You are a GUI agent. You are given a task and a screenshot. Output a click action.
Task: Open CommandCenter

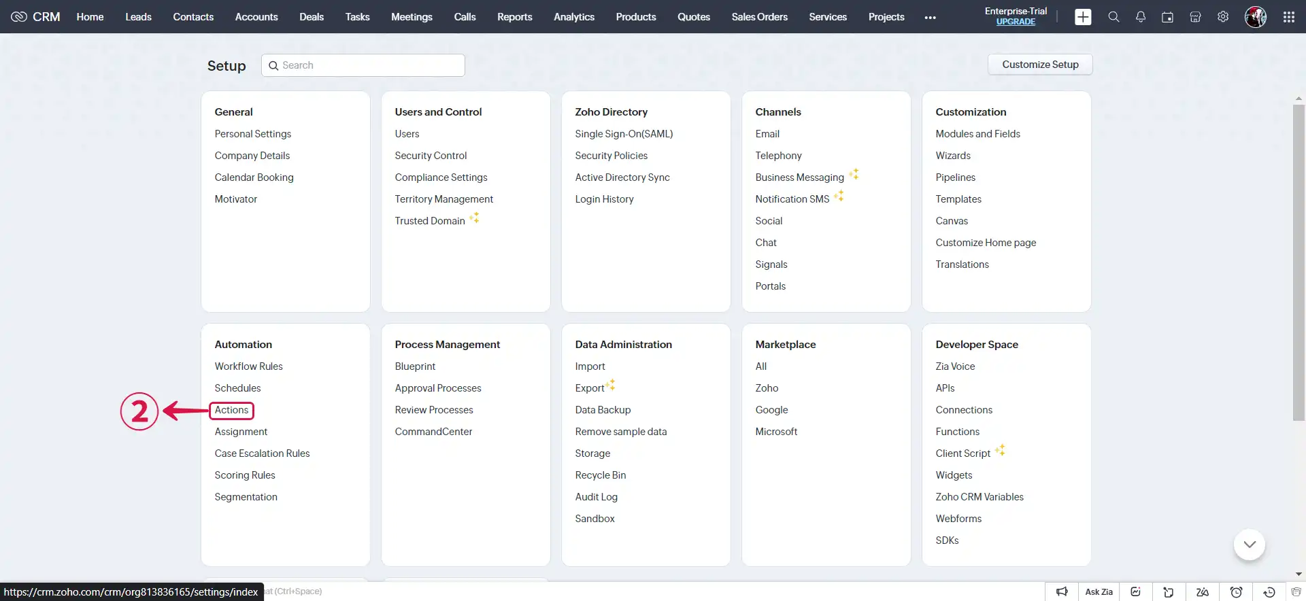[x=433, y=432]
